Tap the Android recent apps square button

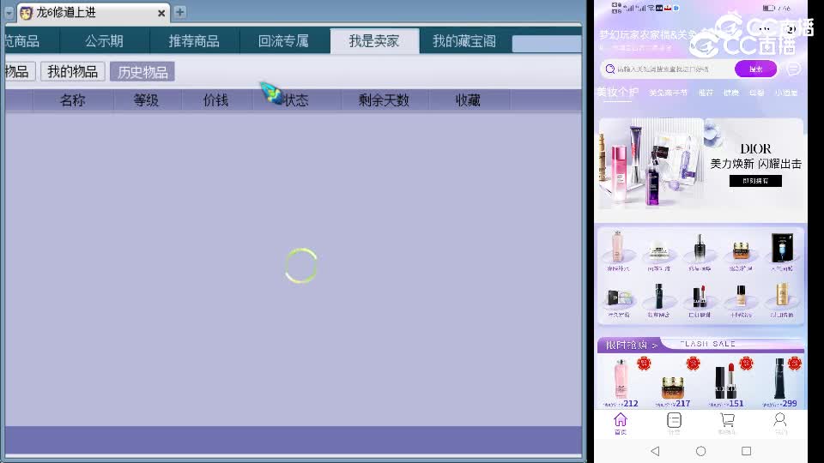746,451
